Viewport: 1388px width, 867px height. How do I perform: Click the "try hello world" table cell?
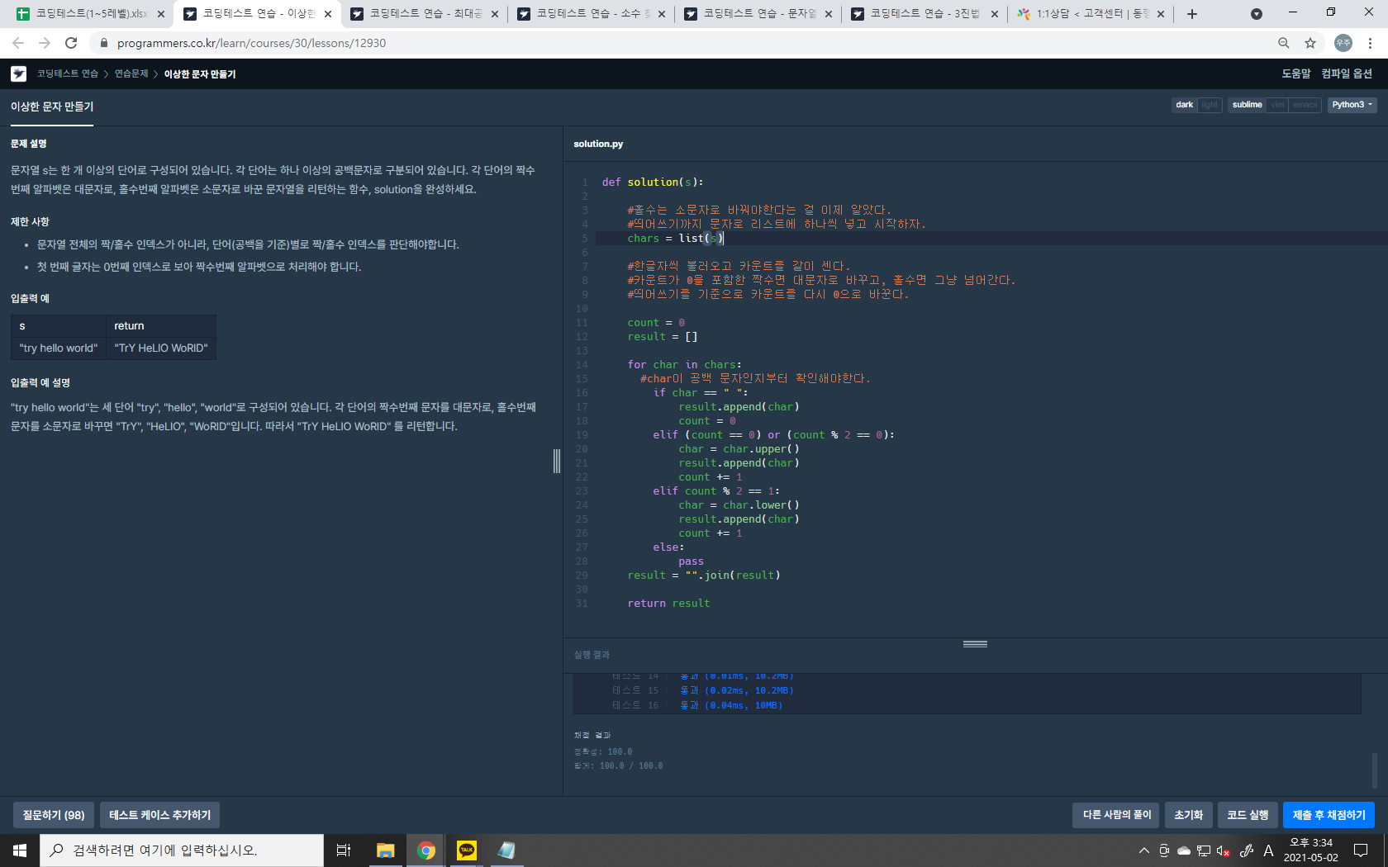[59, 348]
